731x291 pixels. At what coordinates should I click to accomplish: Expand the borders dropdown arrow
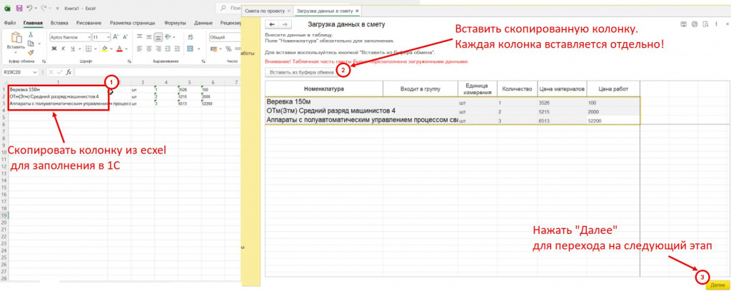(x=95, y=48)
